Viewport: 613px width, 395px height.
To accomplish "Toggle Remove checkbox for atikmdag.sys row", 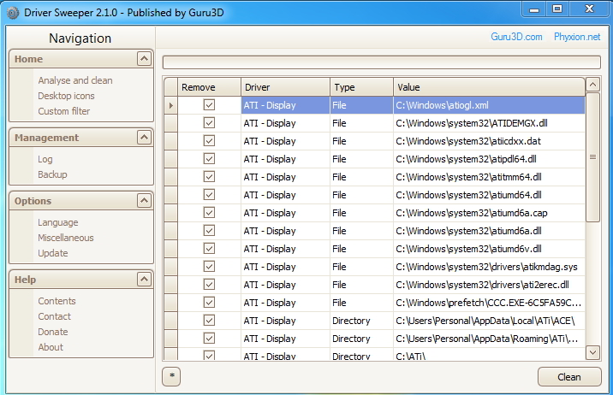I will (209, 267).
